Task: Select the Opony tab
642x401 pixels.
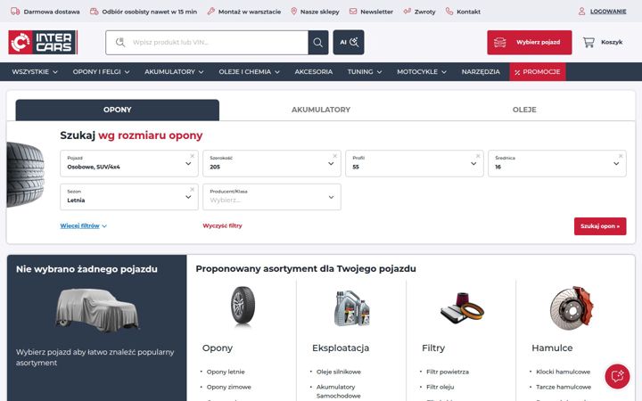Action: click(118, 110)
